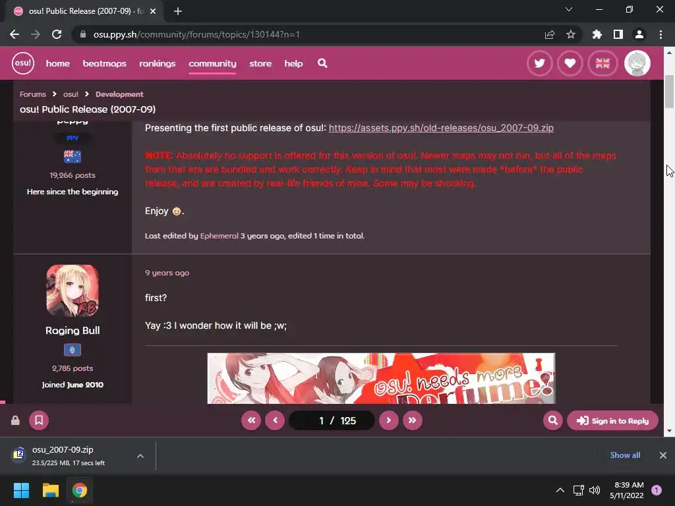Open the Chrome profile icon
675x506 pixels.
[639, 34]
